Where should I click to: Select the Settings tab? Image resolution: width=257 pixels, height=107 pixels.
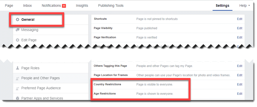(x=222, y=5)
